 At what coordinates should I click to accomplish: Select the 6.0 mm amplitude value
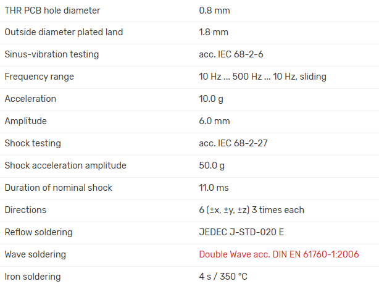(214, 121)
